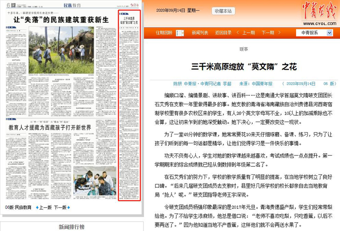Click the byline 陈妍 中青报·中青网记者 李超

pos(202,84)
